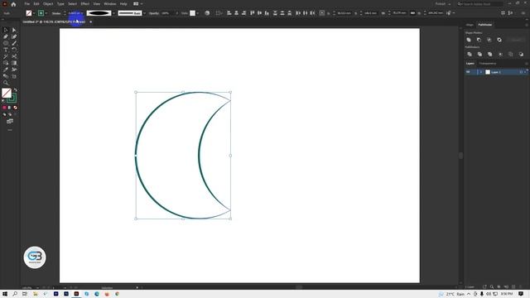This screenshot has height=298, width=530.
Task: Select the Pen tool
Action: 6,36
